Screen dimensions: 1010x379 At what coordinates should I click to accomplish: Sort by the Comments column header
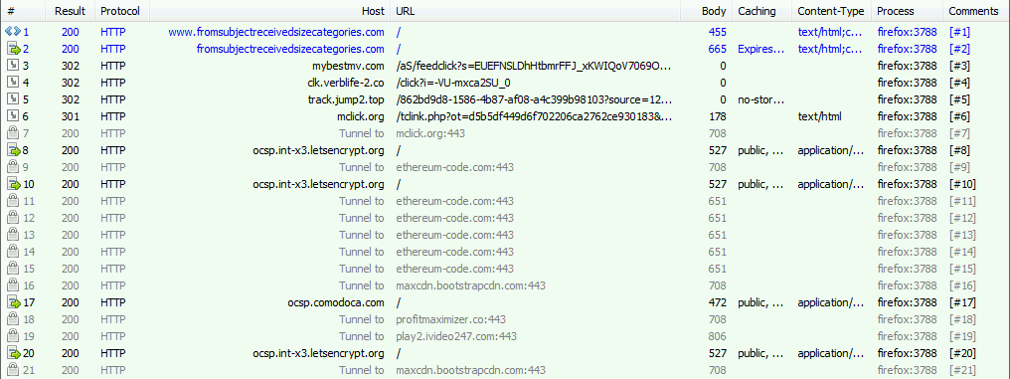coord(976,11)
